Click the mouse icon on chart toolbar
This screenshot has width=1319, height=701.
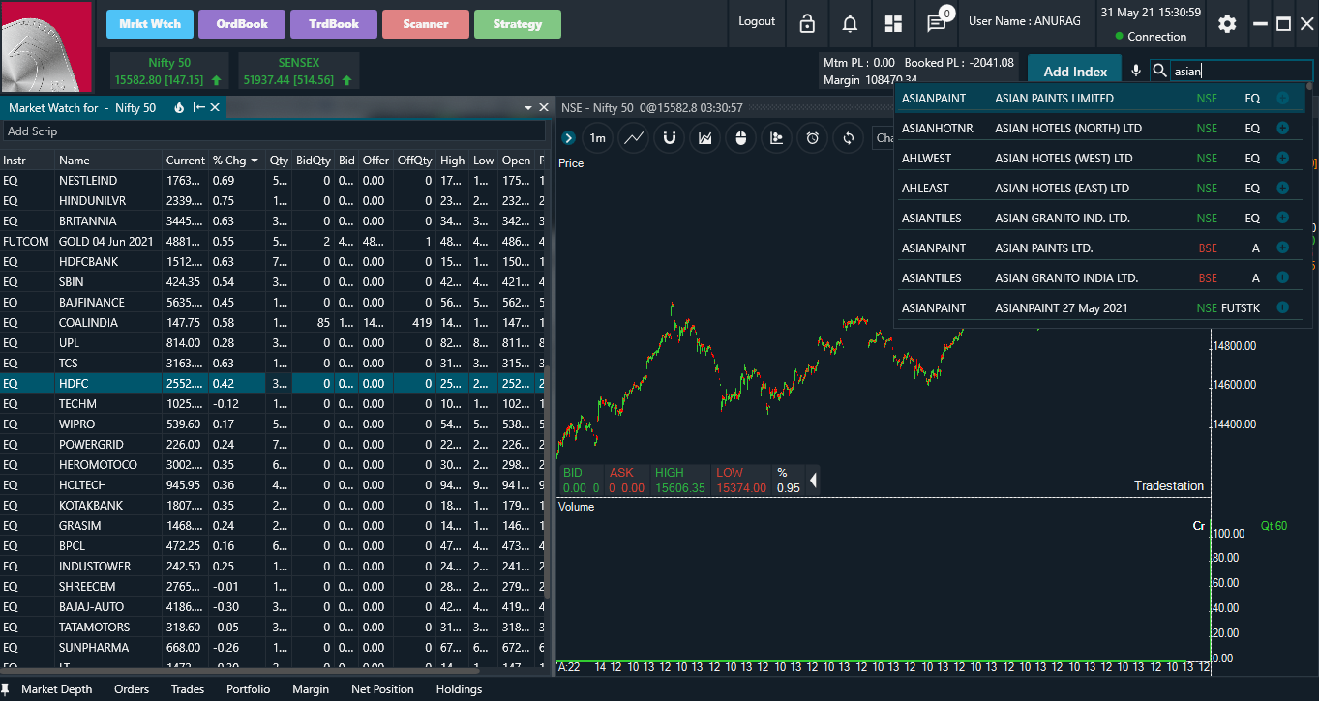coord(741,138)
